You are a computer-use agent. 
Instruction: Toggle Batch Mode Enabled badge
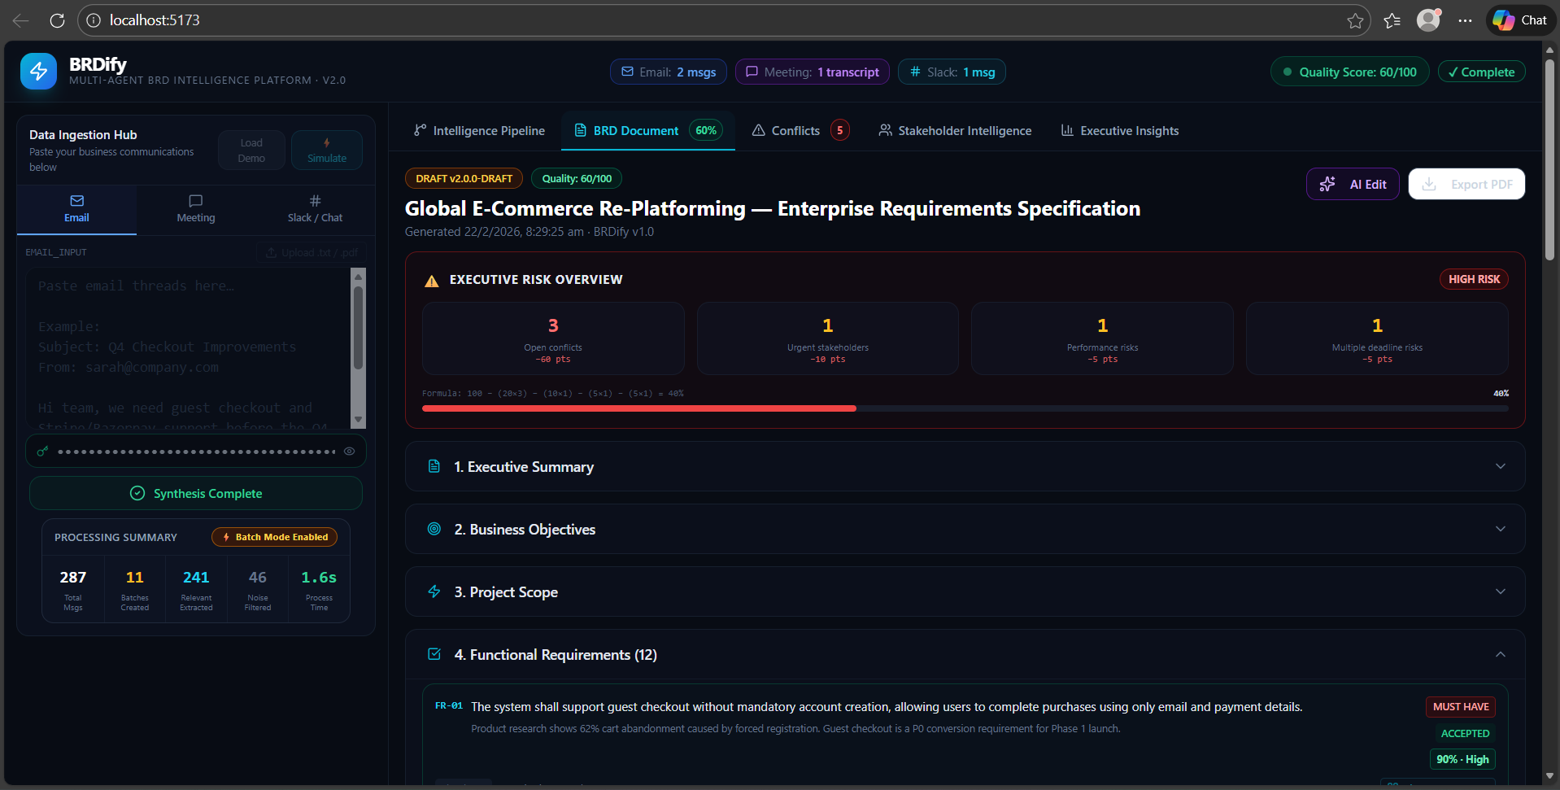coord(273,537)
